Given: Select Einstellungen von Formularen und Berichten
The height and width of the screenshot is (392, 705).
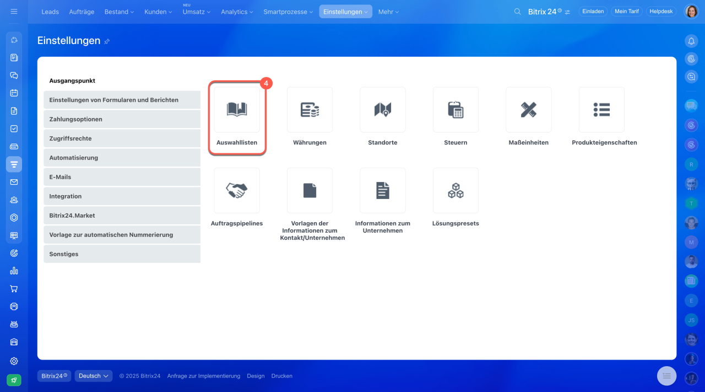Looking at the screenshot, I should coord(122,100).
